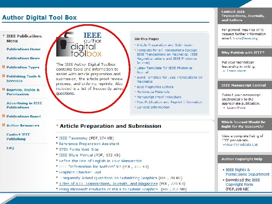
Task: Click the Why Publish with IEEE header
Action: (245, 53)
